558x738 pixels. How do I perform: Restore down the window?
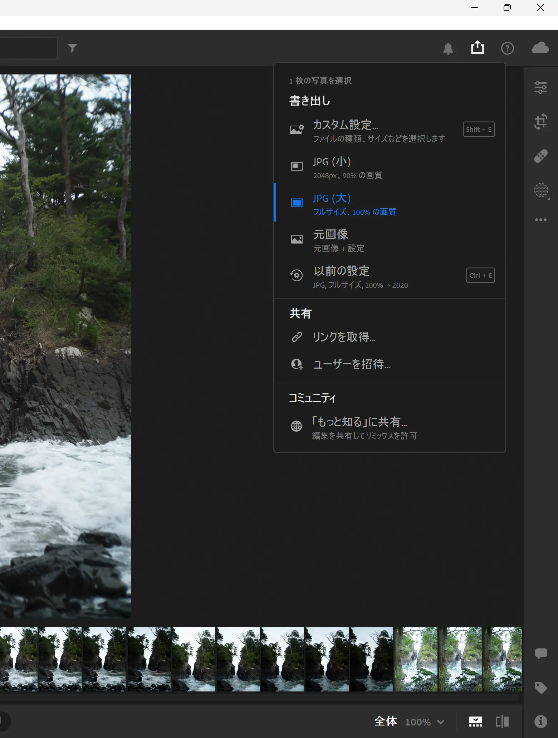tap(507, 8)
